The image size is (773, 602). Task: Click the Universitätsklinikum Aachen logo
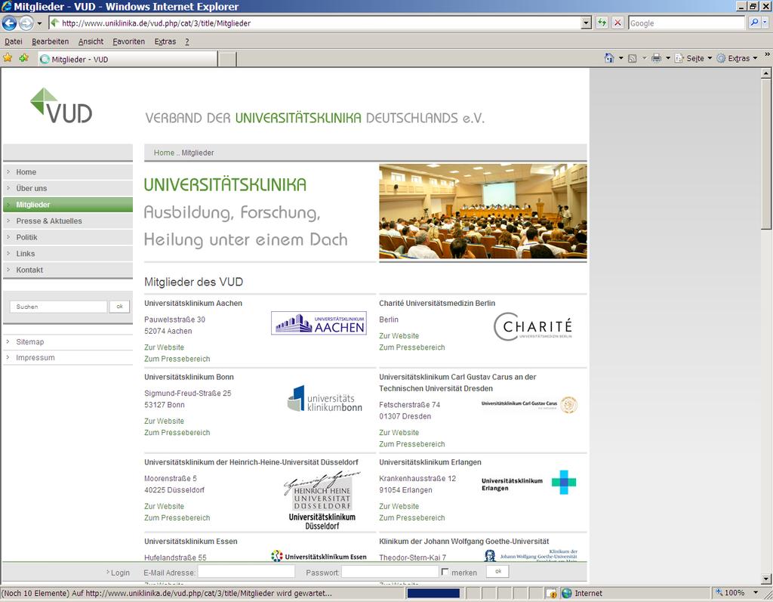[x=319, y=323]
